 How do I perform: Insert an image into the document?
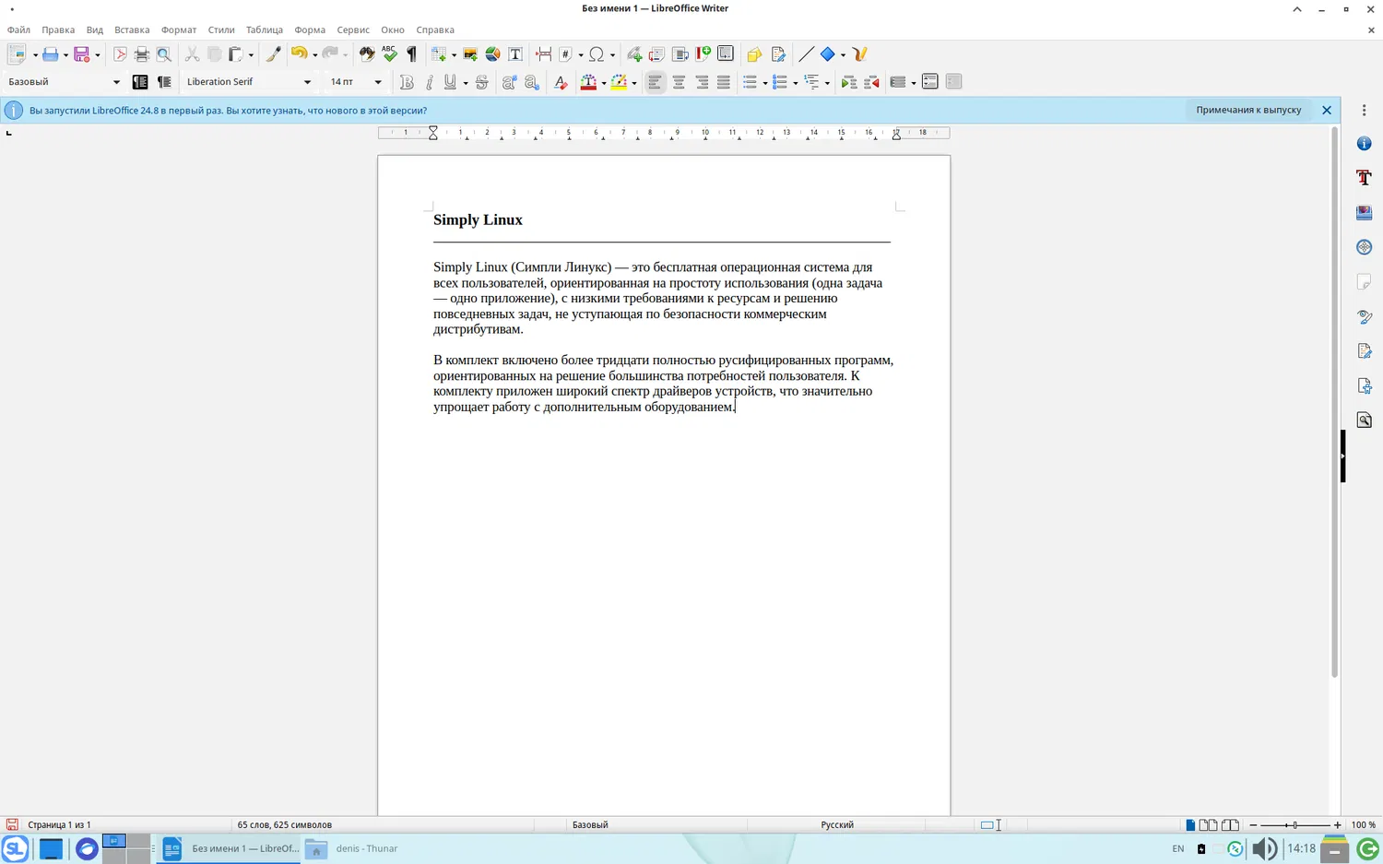[470, 54]
